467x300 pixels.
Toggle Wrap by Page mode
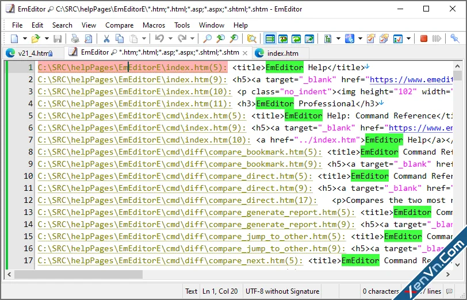[310, 39]
